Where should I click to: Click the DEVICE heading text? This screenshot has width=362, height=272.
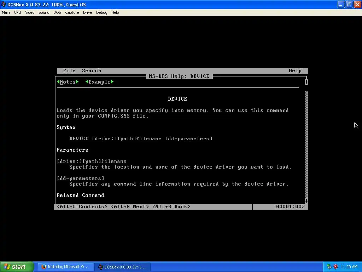point(177,99)
